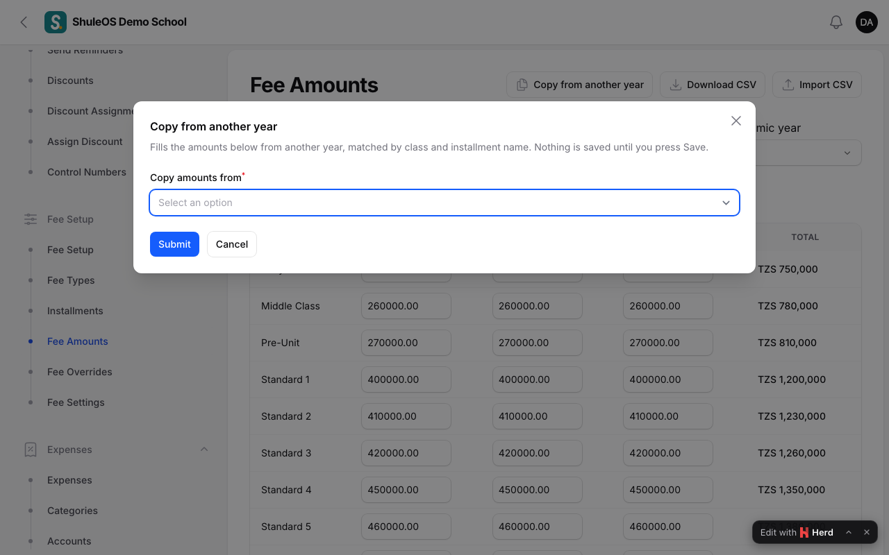Viewport: 889px width, 555px height.
Task: Open Categories in the sidebar
Action: [72, 511]
